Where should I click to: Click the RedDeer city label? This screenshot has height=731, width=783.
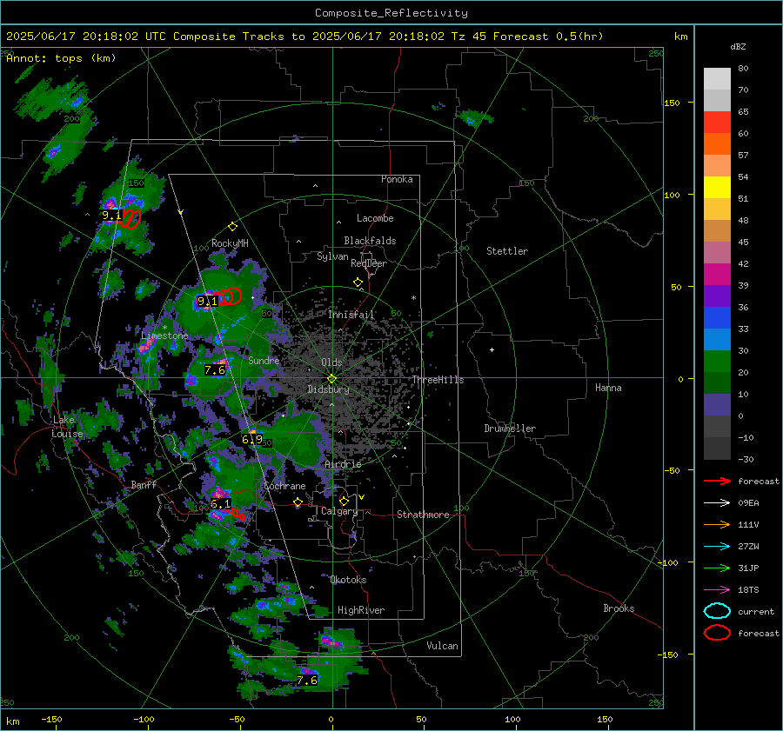pos(369,263)
